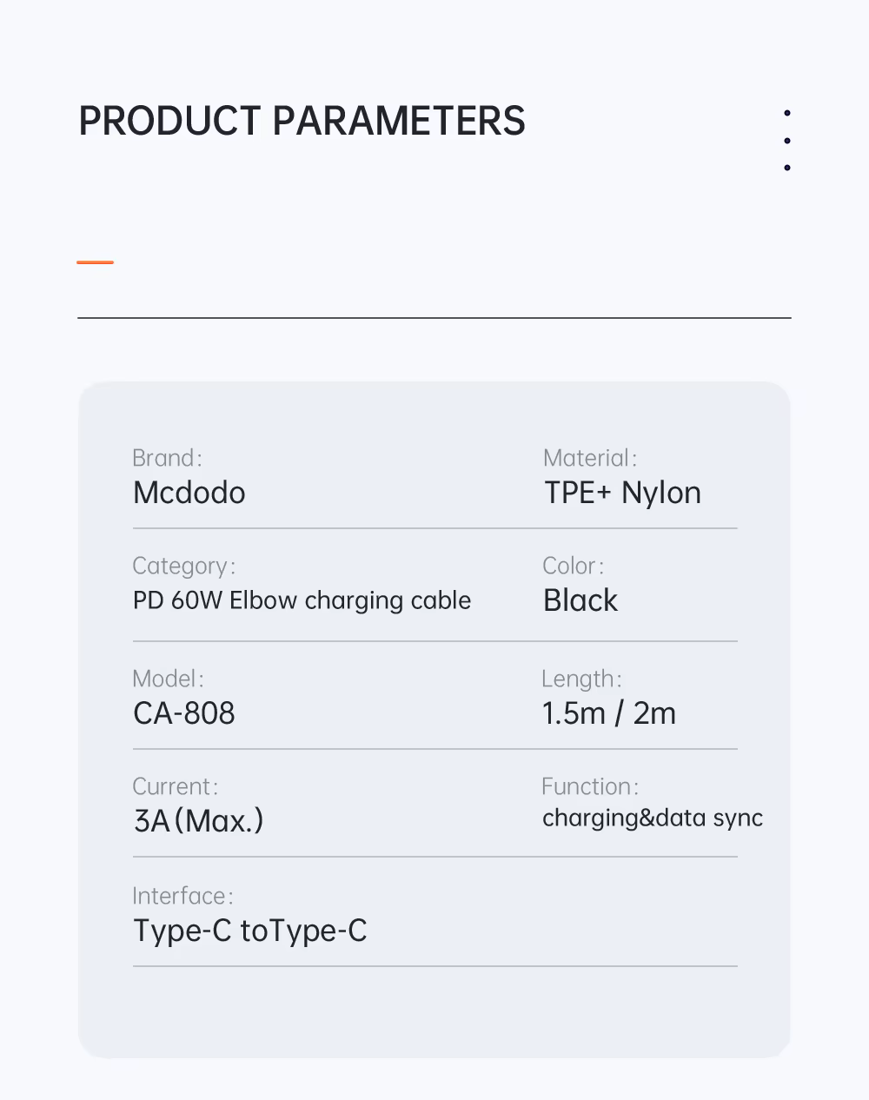Click the PRODUCT PARAMETERS heading
The image size is (869, 1100).
click(302, 121)
